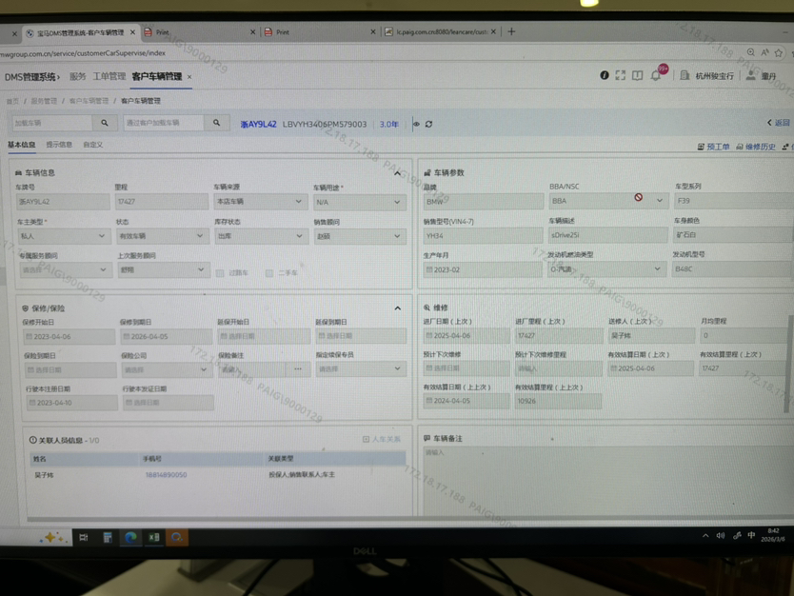
Task: Click the refresh icon next to the VIN
Action: click(429, 124)
